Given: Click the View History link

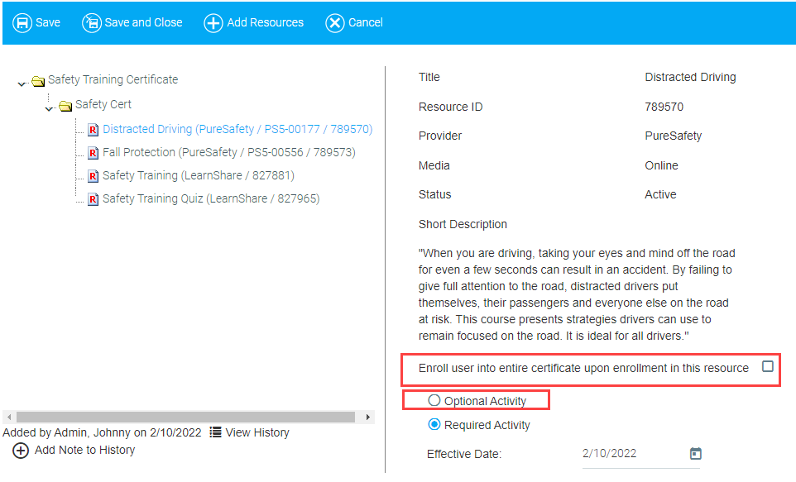Looking at the screenshot, I should [257, 432].
